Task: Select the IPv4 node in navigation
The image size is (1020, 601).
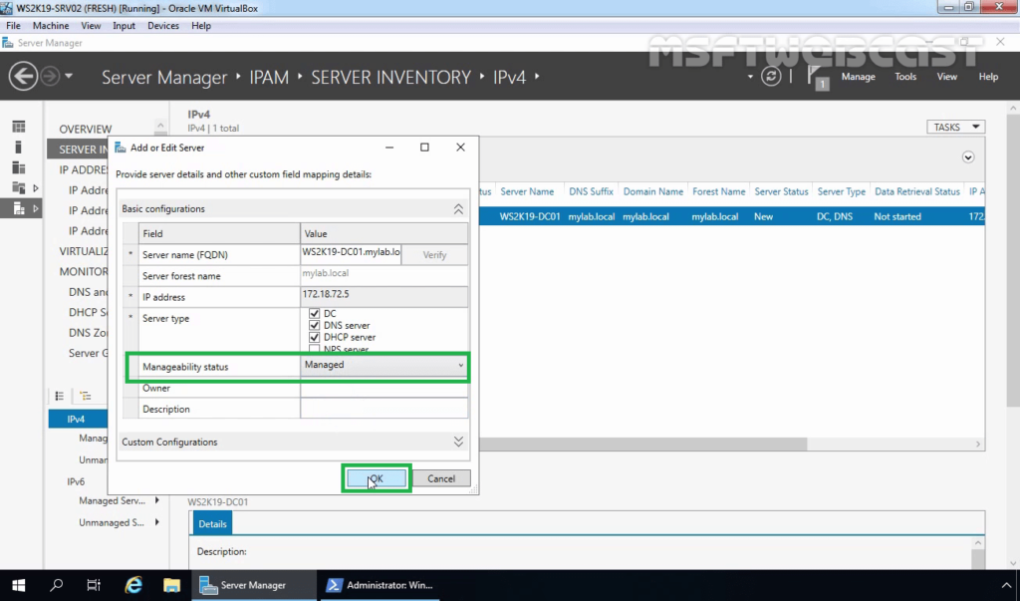Action: pos(77,419)
